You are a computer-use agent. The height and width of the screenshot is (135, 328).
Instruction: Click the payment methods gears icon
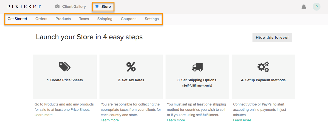tap(263, 67)
